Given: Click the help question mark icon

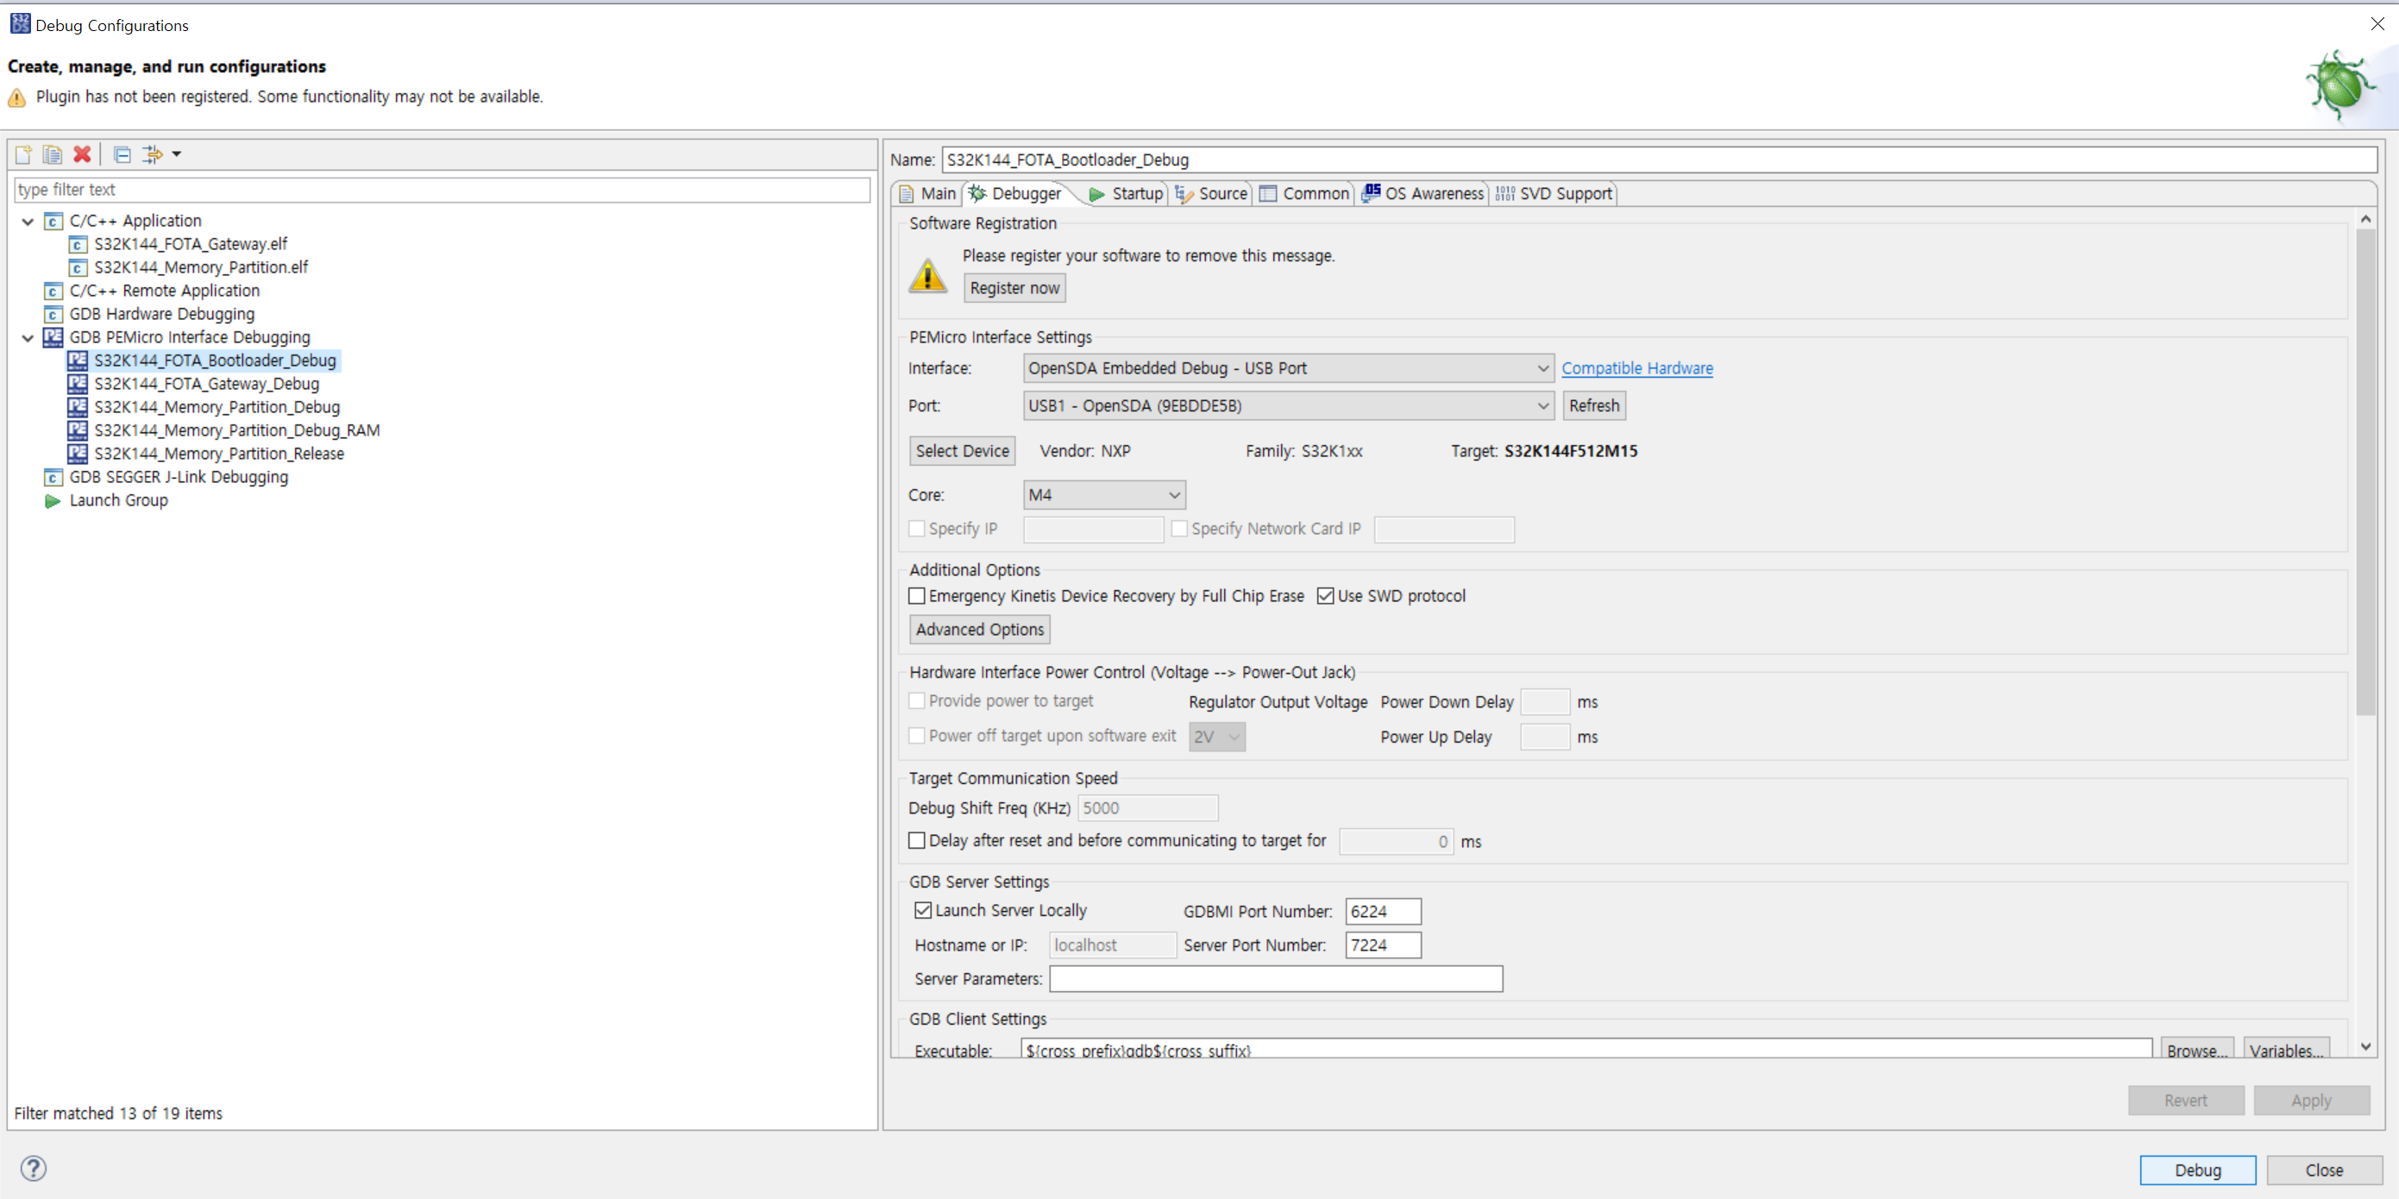Looking at the screenshot, I should (x=34, y=1168).
